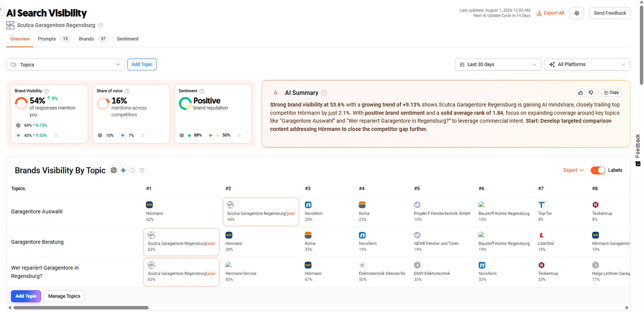
Task: Click the Share of voice 16% ring
Action: point(103,103)
